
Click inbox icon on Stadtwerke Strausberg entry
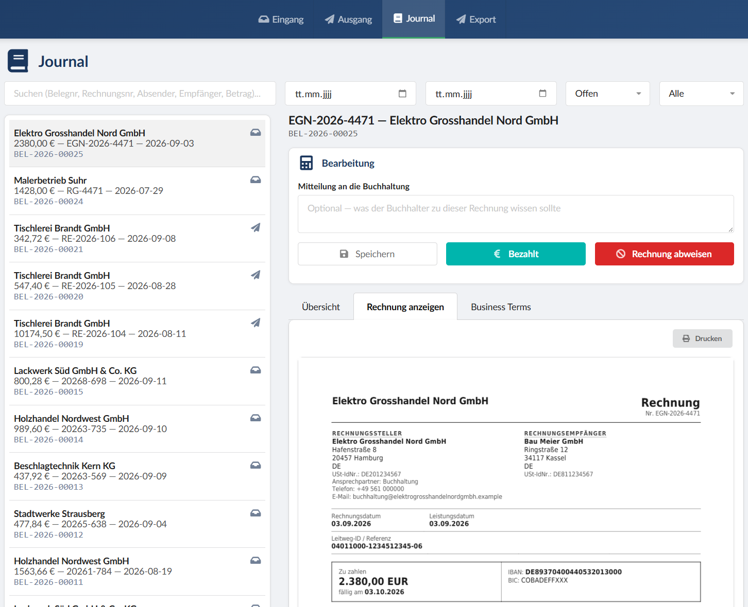[256, 513]
